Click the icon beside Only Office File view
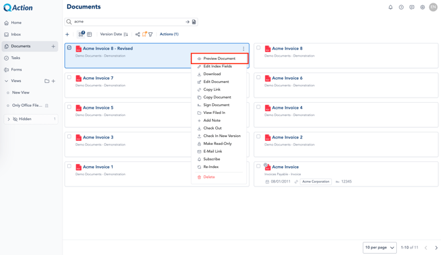The width and height of the screenshot is (441, 255). click(x=47, y=105)
